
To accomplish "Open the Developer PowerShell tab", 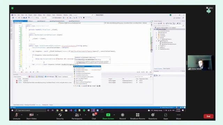I will pos(30,105).
